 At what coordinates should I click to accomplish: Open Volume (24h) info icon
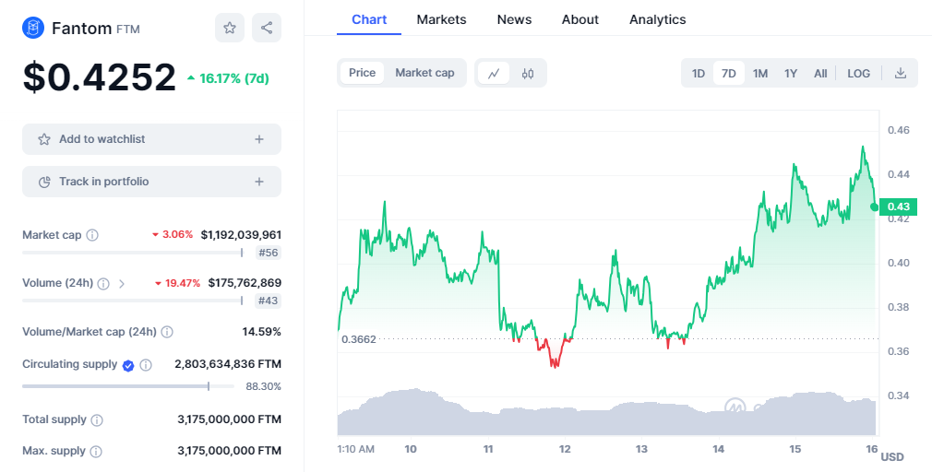103,284
